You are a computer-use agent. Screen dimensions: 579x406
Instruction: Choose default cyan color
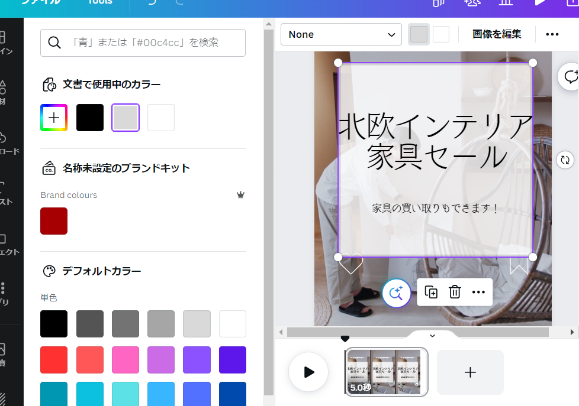(x=90, y=394)
